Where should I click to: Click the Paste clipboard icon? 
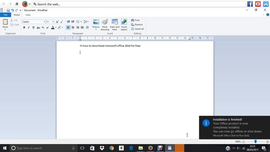(5, 22)
